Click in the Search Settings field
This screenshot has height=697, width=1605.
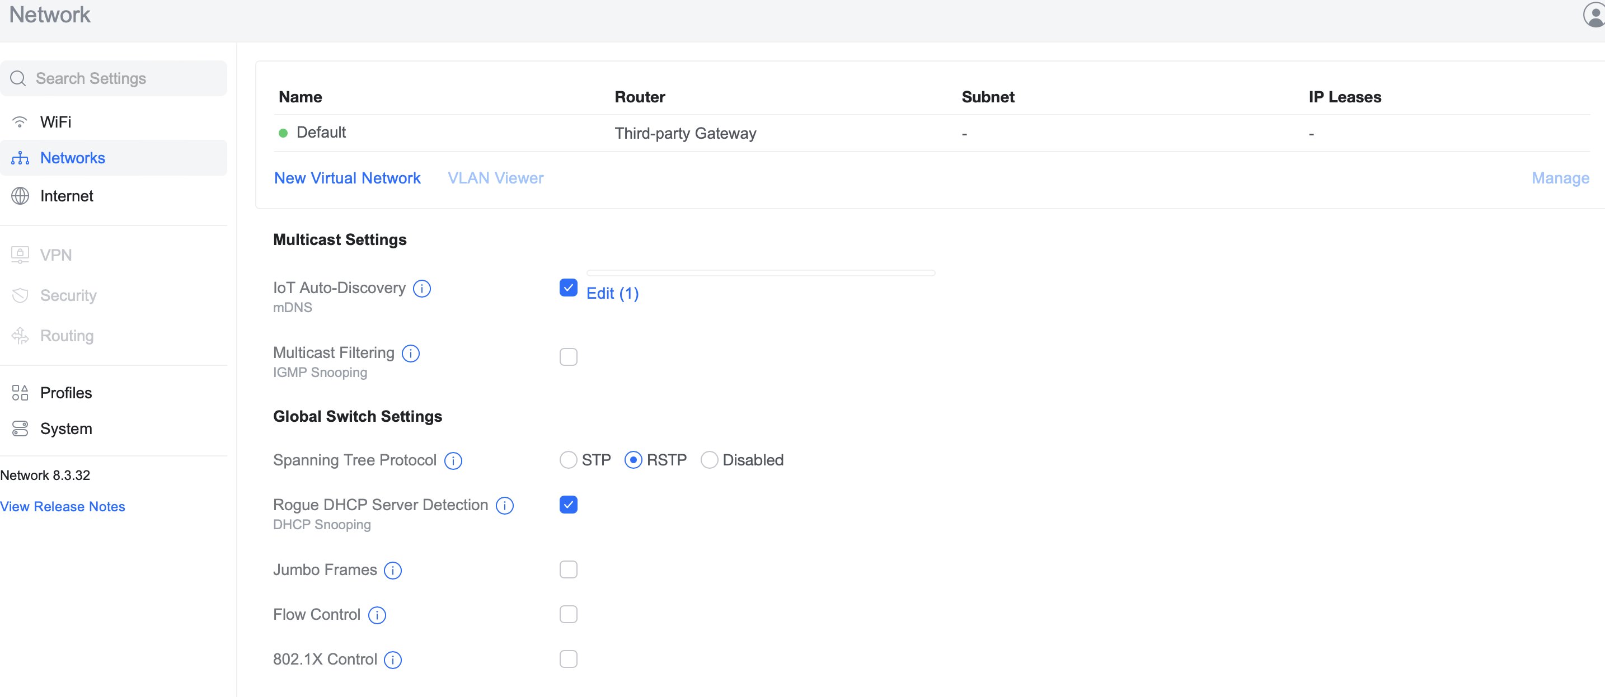(x=114, y=78)
